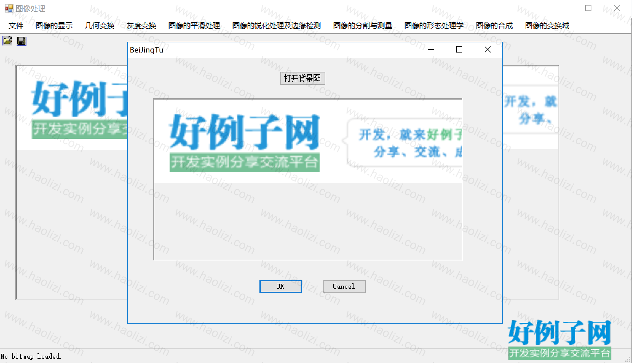632x363 pixels.
Task: Click the save floppy disk toolbar icon
Action: click(22, 41)
